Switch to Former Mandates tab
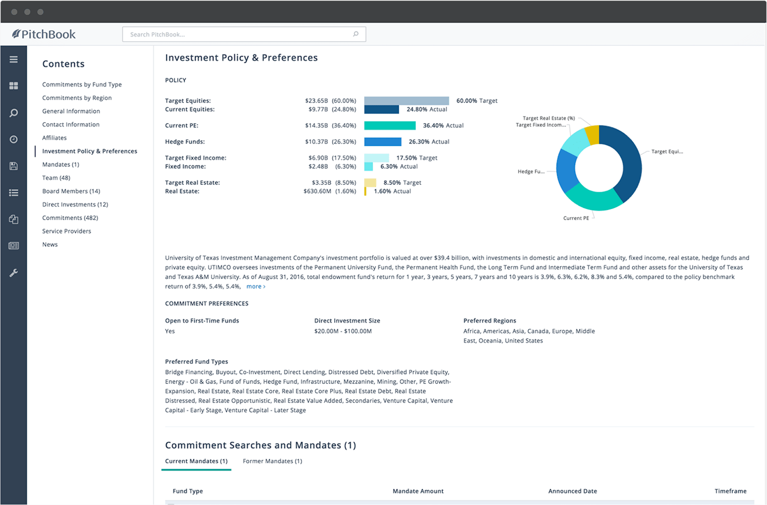 pos(272,461)
